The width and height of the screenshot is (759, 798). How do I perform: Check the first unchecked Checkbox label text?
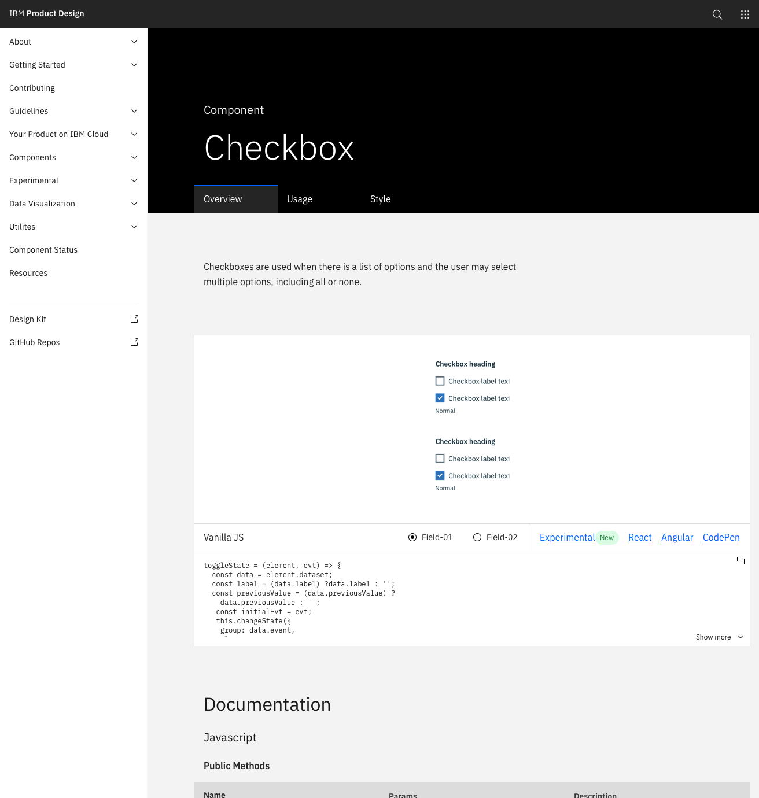pyautogui.click(x=440, y=380)
